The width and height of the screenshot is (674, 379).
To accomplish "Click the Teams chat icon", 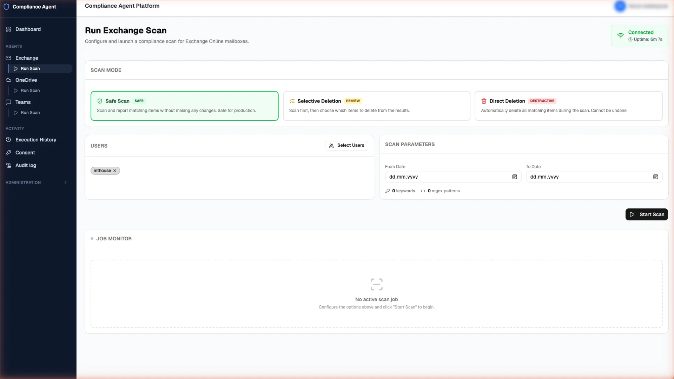I will (8, 102).
